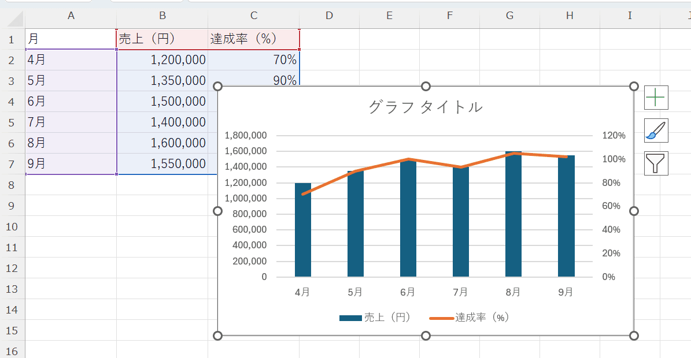Click cell C2 showing 70%

coord(253,60)
